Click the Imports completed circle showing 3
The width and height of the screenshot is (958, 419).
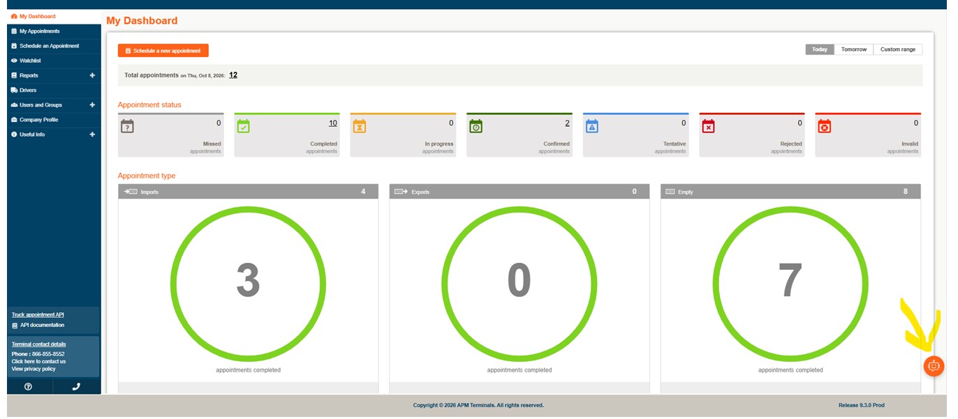[x=248, y=284]
